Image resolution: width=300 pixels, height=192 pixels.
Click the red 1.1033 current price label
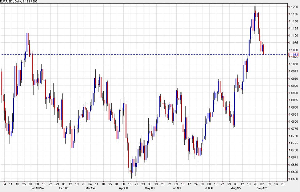pyautogui.click(x=293, y=55)
